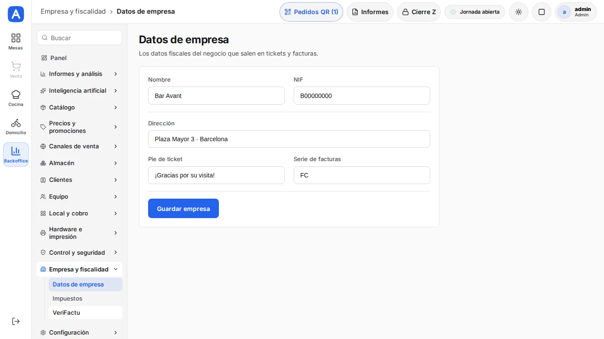Click the Nombre input field
The width and height of the screenshot is (604, 339).
pyautogui.click(x=216, y=96)
